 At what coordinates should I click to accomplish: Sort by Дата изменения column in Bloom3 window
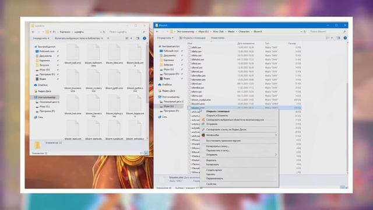[x=246, y=43]
